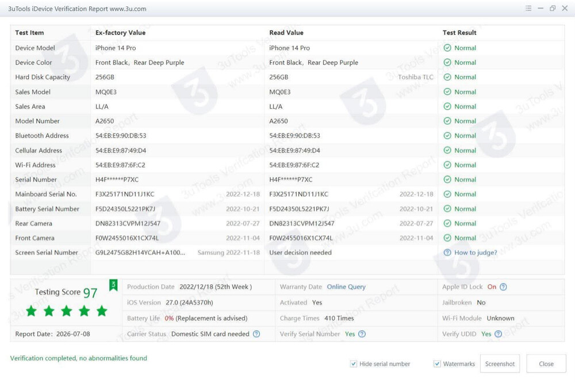Click the Ex-factory Value column header
Screen dimensions: 575x382
[x=120, y=33]
